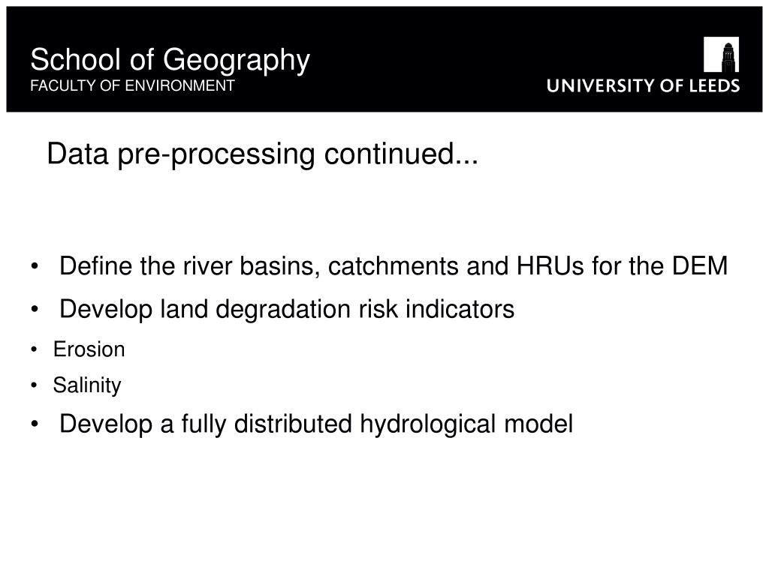769x576 pixels.
Task: Click the slide title Data pre-processing continued
Action: click(262, 154)
